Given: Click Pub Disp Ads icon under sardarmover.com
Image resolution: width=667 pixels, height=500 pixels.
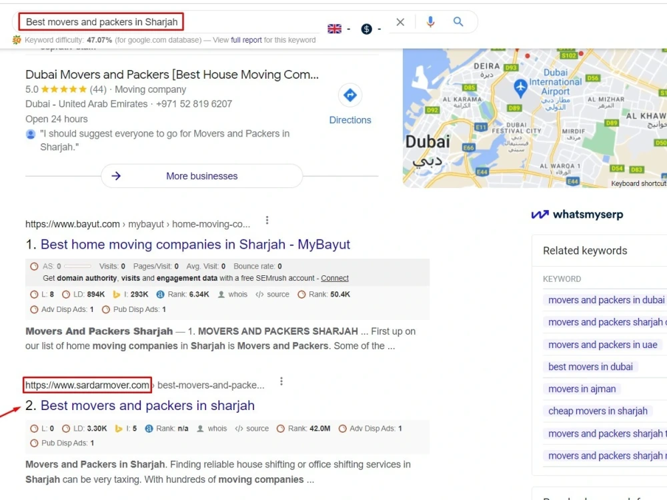Looking at the screenshot, I should pos(34,443).
